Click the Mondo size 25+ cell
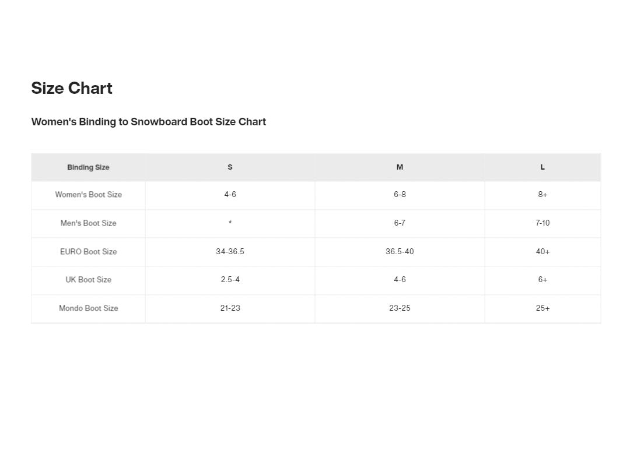Screen dimensions: 630x450 (542, 308)
